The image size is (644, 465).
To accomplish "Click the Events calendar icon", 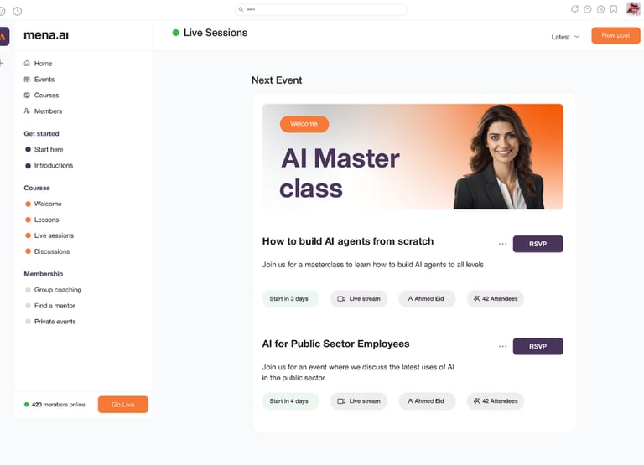I will point(27,80).
